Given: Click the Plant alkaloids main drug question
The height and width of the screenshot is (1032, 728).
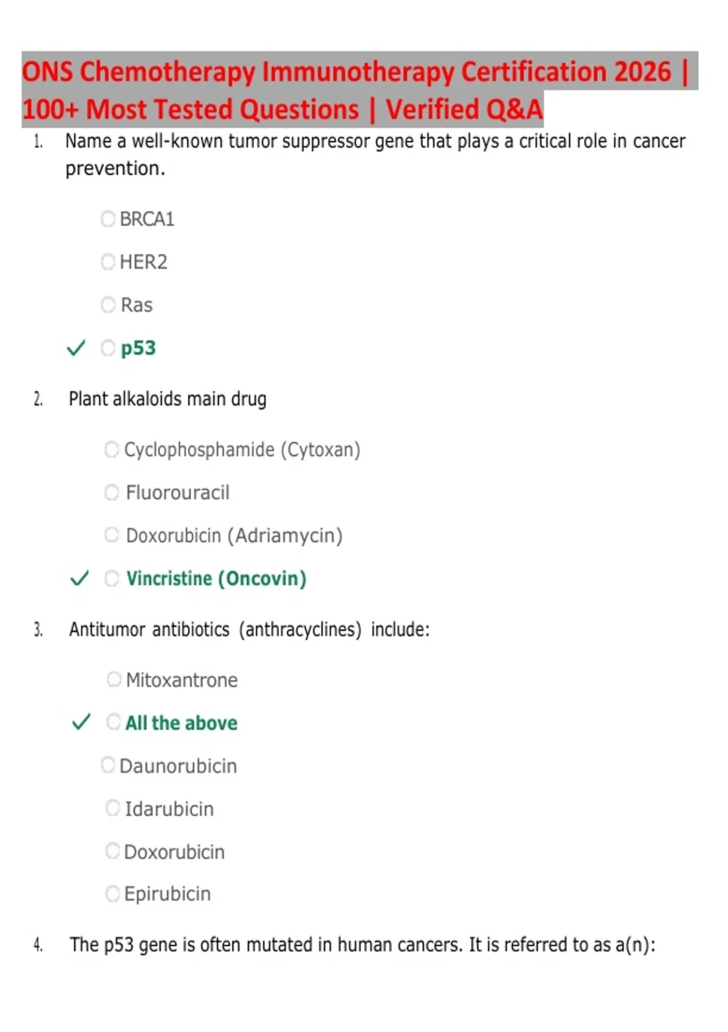Looking at the screenshot, I should [168, 399].
